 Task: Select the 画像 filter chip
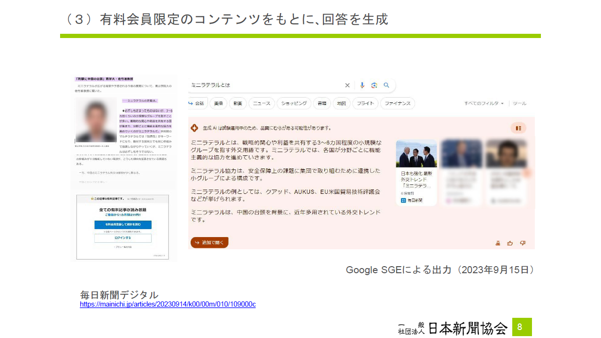click(x=219, y=103)
